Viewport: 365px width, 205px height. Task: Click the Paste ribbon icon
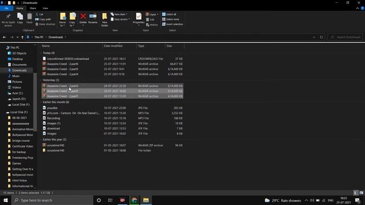[29, 17]
